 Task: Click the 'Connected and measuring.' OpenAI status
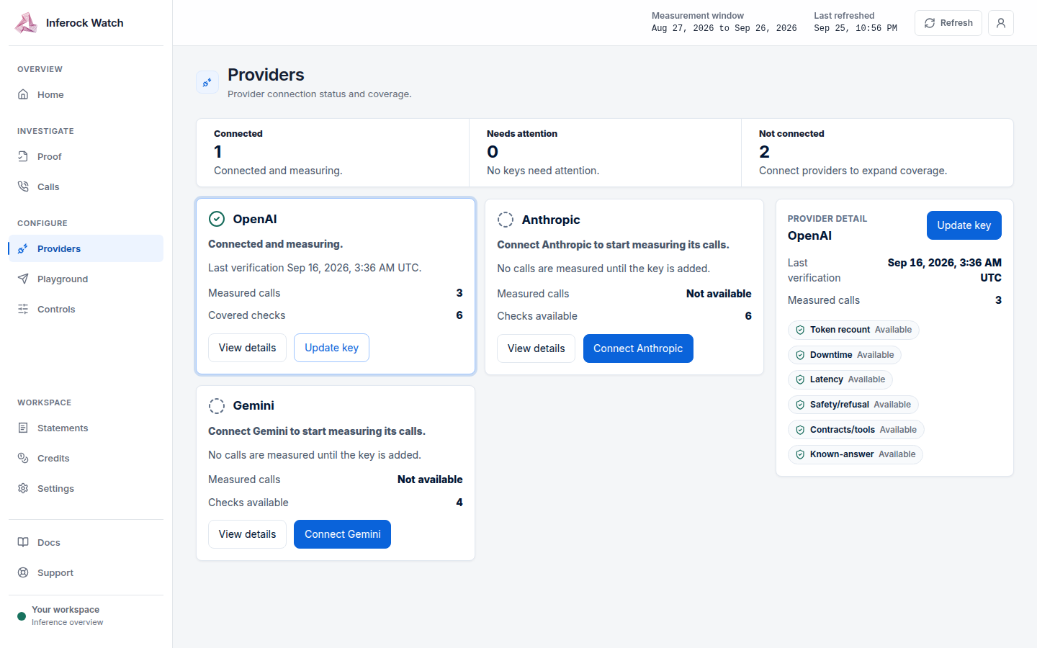pyautogui.click(x=275, y=244)
